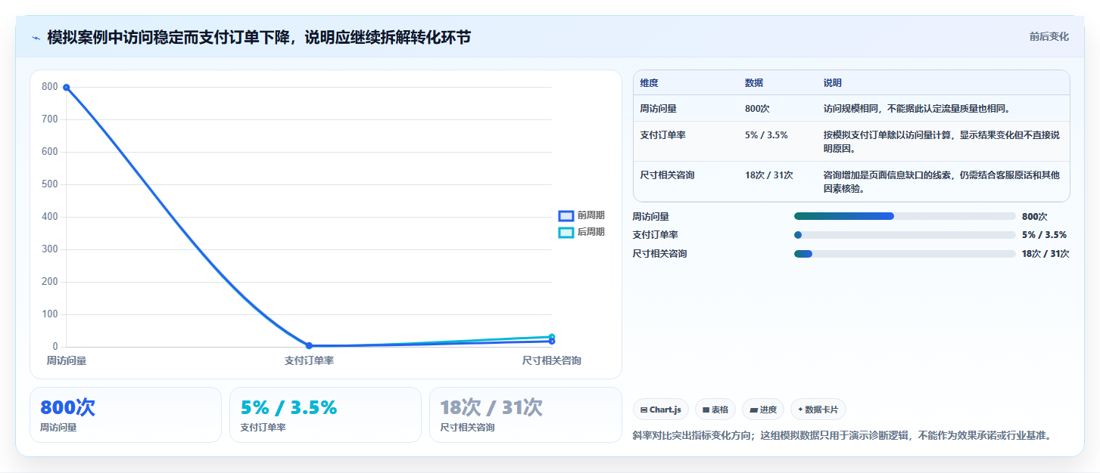Click the 表格 tag button

715,410
